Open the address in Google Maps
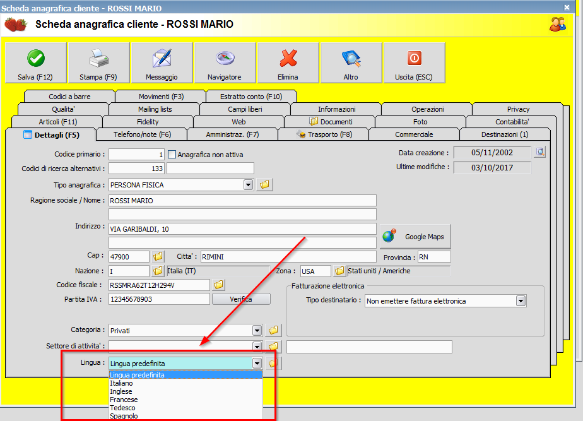583x421 pixels. pos(415,237)
